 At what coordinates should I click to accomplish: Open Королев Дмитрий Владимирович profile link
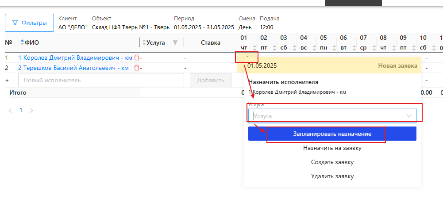pyautogui.click(x=75, y=58)
